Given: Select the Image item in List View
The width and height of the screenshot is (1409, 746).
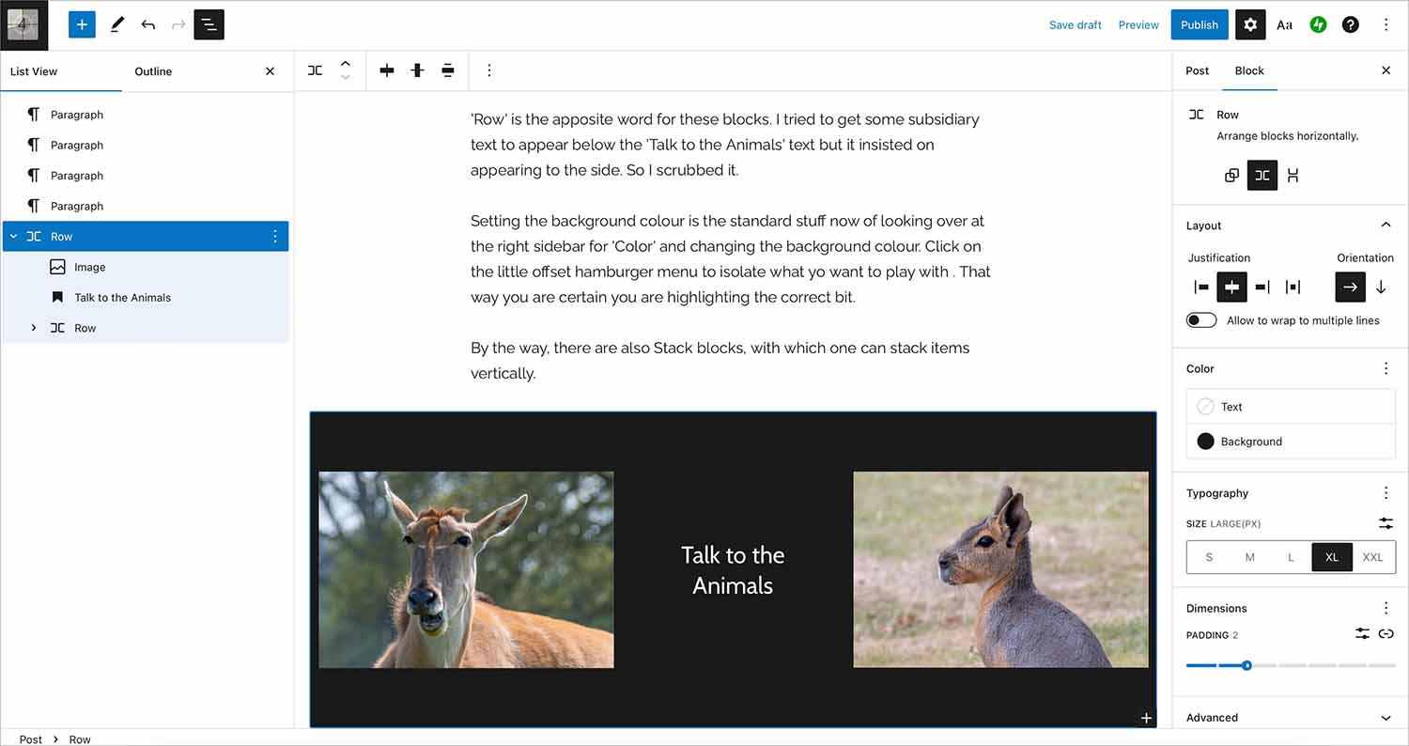Looking at the screenshot, I should click(90, 267).
